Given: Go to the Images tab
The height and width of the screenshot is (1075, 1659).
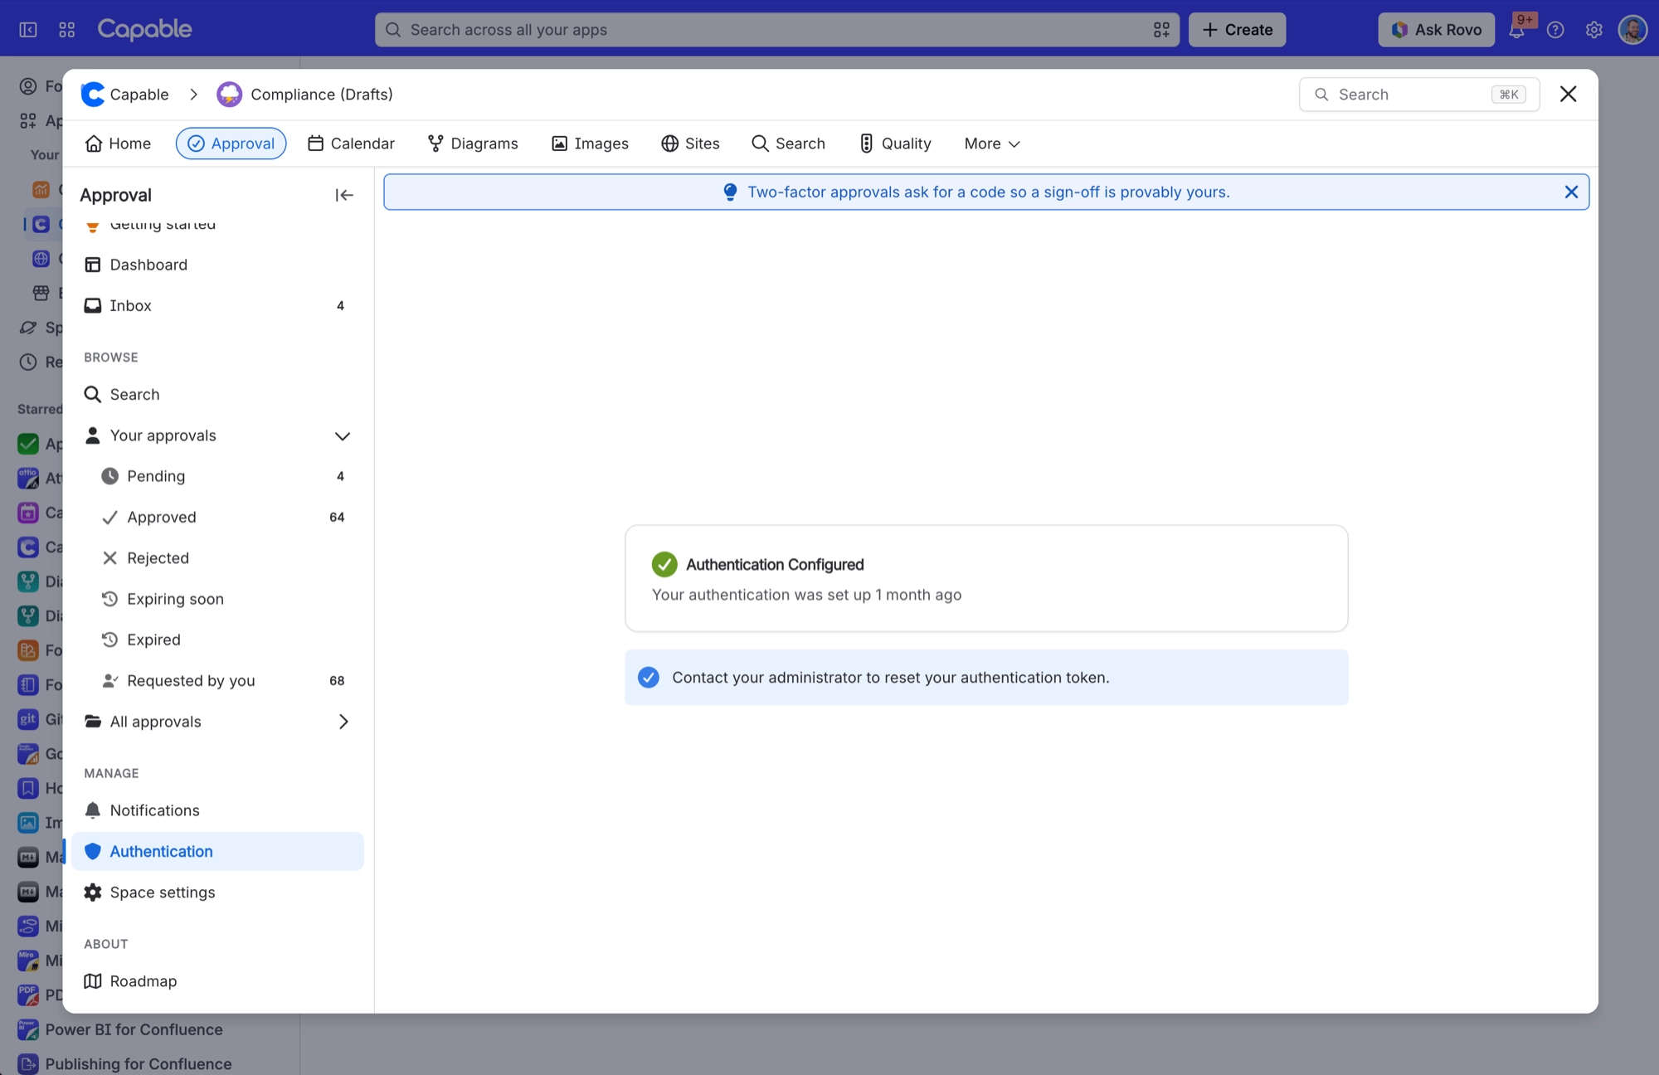Looking at the screenshot, I should (x=590, y=143).
